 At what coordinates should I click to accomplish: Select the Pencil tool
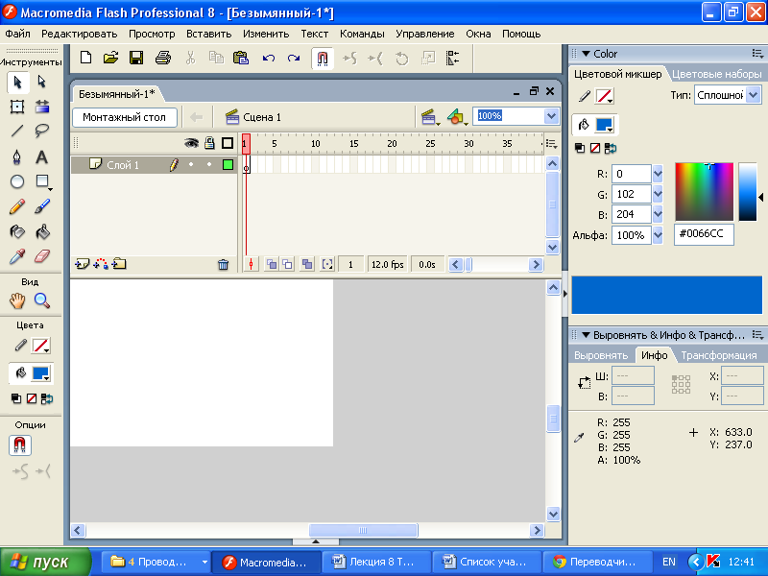coord(17,206)
